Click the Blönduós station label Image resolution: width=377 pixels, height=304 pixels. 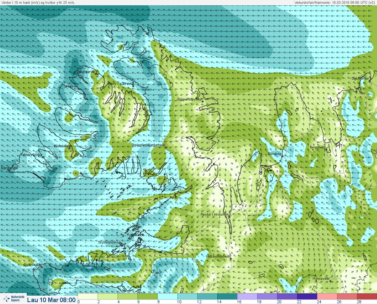tap(274, 154)
